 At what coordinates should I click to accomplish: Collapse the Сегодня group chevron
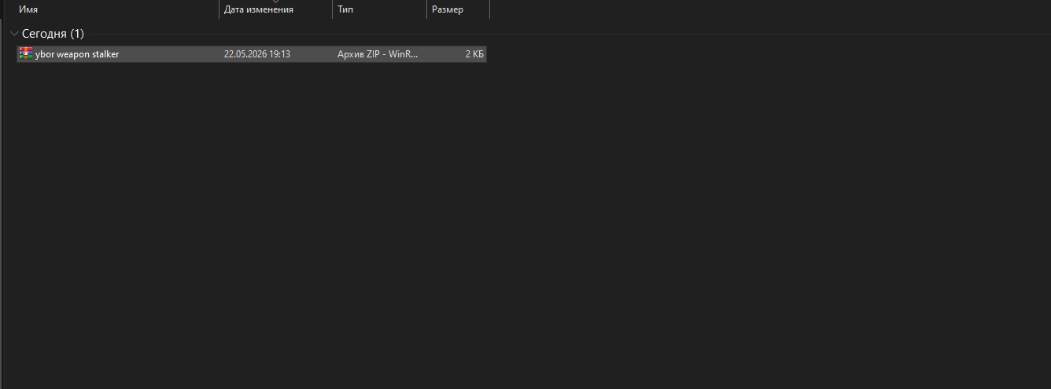(x=14, y=34)
